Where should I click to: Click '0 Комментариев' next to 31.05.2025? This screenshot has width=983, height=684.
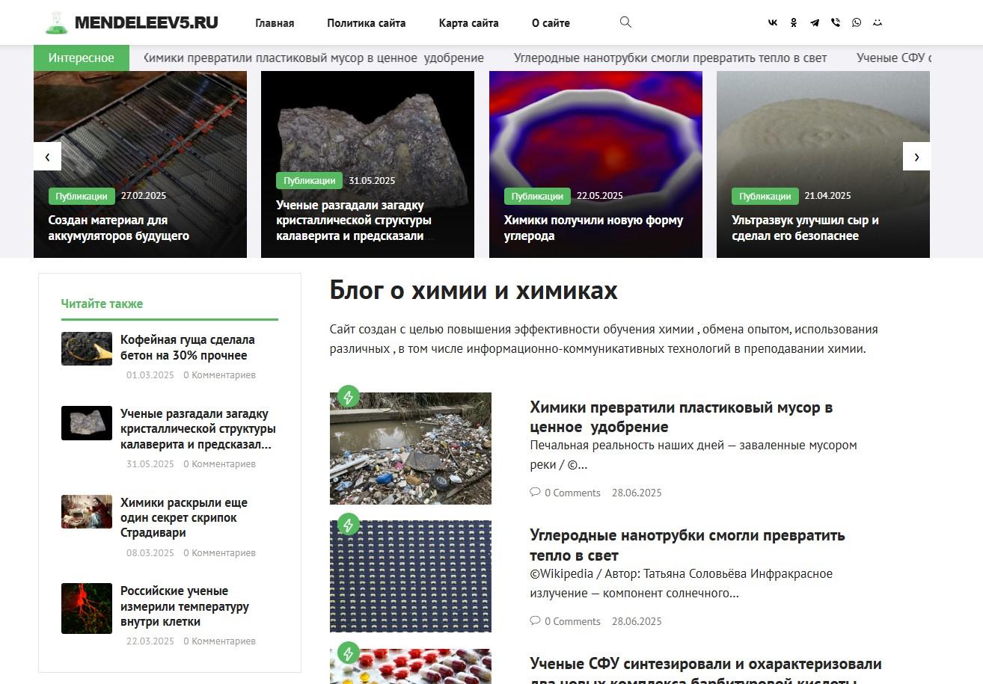pos(219,463)
